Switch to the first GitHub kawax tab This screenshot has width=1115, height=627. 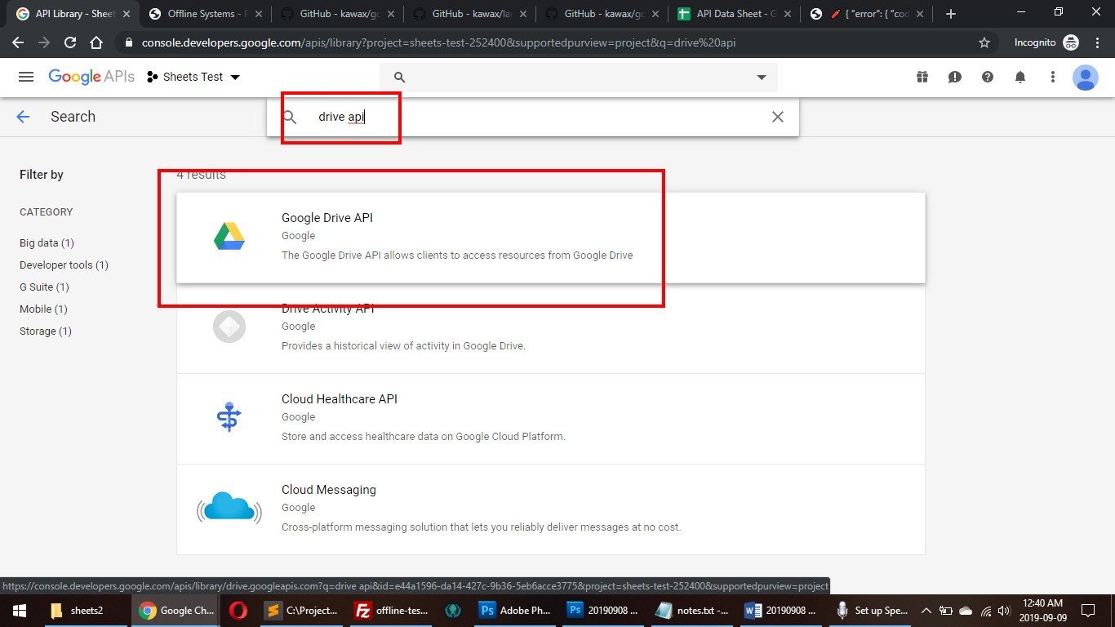[x=336, y=14]
